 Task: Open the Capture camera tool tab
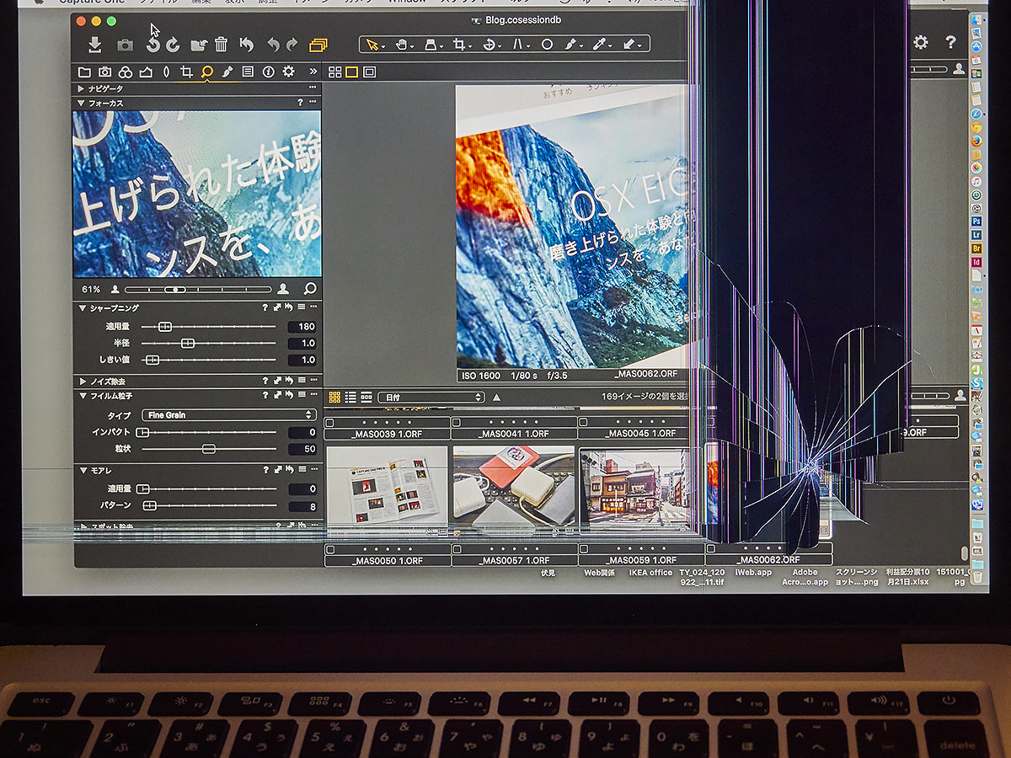click(104, 72)
